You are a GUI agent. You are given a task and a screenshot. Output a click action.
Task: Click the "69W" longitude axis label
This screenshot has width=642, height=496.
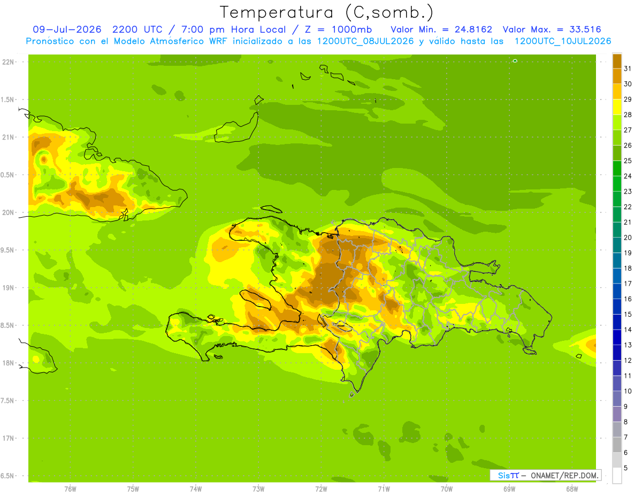point(509,489)
